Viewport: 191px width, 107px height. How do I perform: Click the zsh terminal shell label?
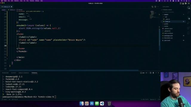pos(142,73)
